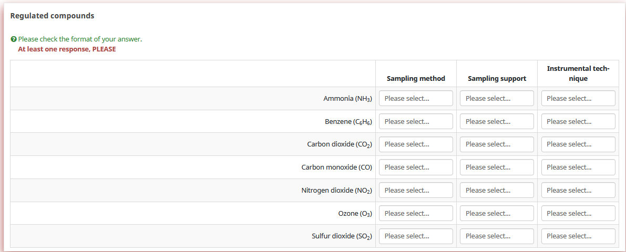This screenshot has width=626, height=252.
Task: Select Benzene sampling method dropdown
Action: (x=416, y=121)
